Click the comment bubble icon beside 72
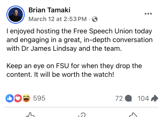Screen dimensions: 162x117 pos(128,99)
